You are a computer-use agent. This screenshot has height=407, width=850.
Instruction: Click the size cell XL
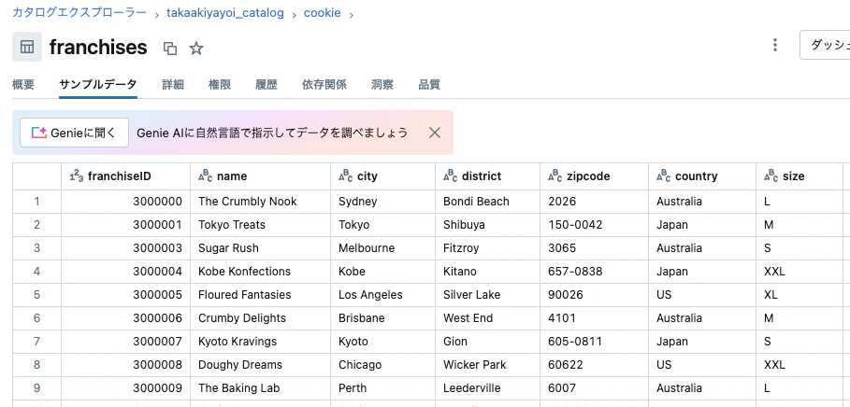pos(800,294)
